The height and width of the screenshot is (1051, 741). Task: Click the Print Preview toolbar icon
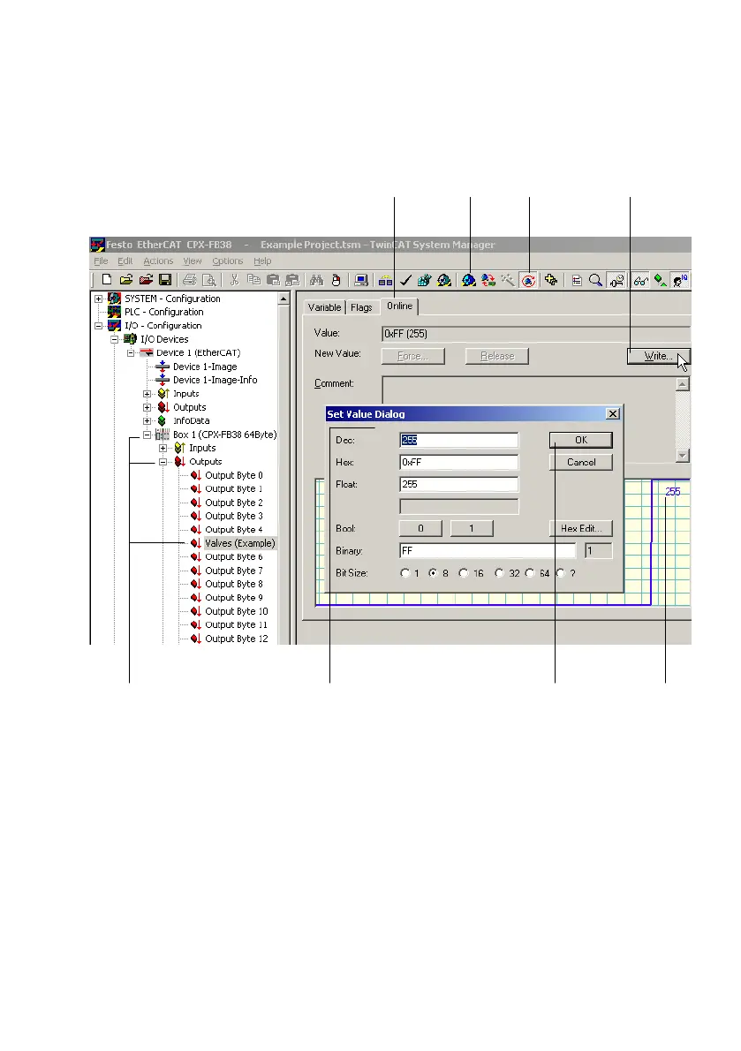pyautogui.click(x=209, y=280)
